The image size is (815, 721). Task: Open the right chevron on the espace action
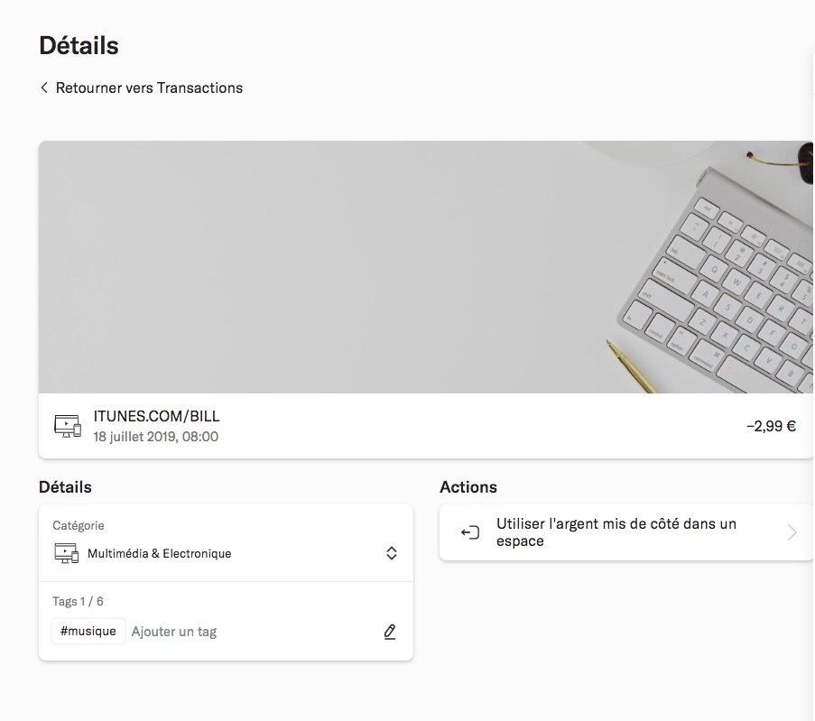click(792, 532)
